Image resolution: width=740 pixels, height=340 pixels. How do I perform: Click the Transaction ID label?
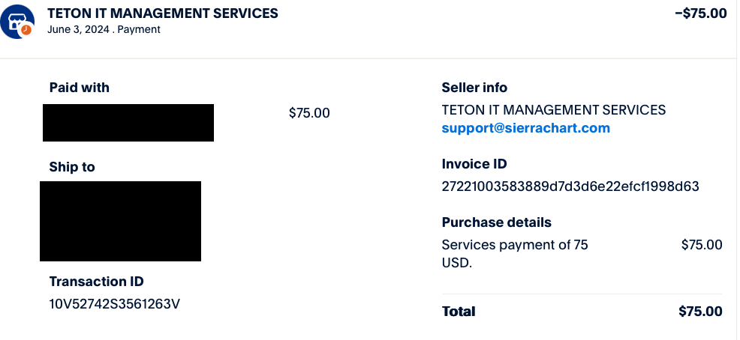pyautogui.click(x=96, y=282)
